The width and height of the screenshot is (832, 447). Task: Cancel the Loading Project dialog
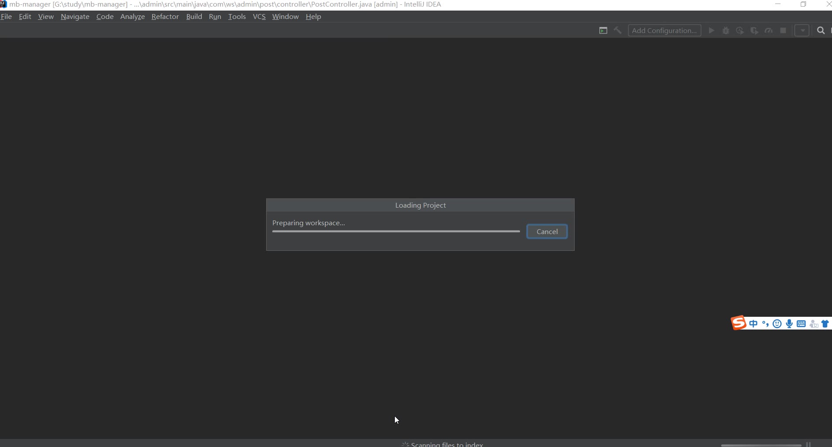click(x=547, y=231)
